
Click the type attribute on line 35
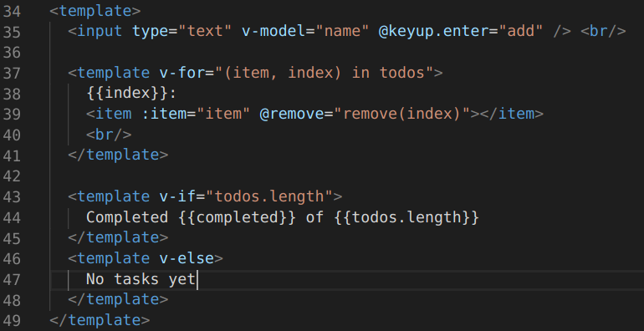pyautogui.click(x=151, y=31)
